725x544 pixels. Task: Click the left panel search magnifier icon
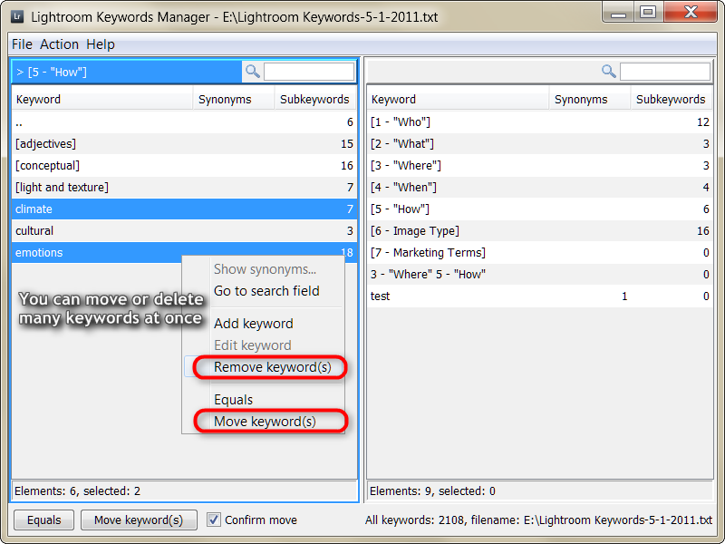click(x=253, y=72)
